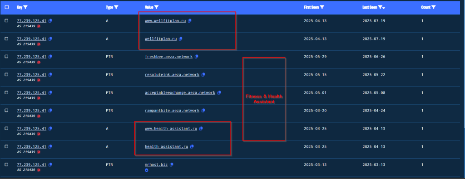The height and width of the screenshot is (179, 465).
Task: Click the red AS icon in the freshbee.aeza.network row
Action: [39, 62]
